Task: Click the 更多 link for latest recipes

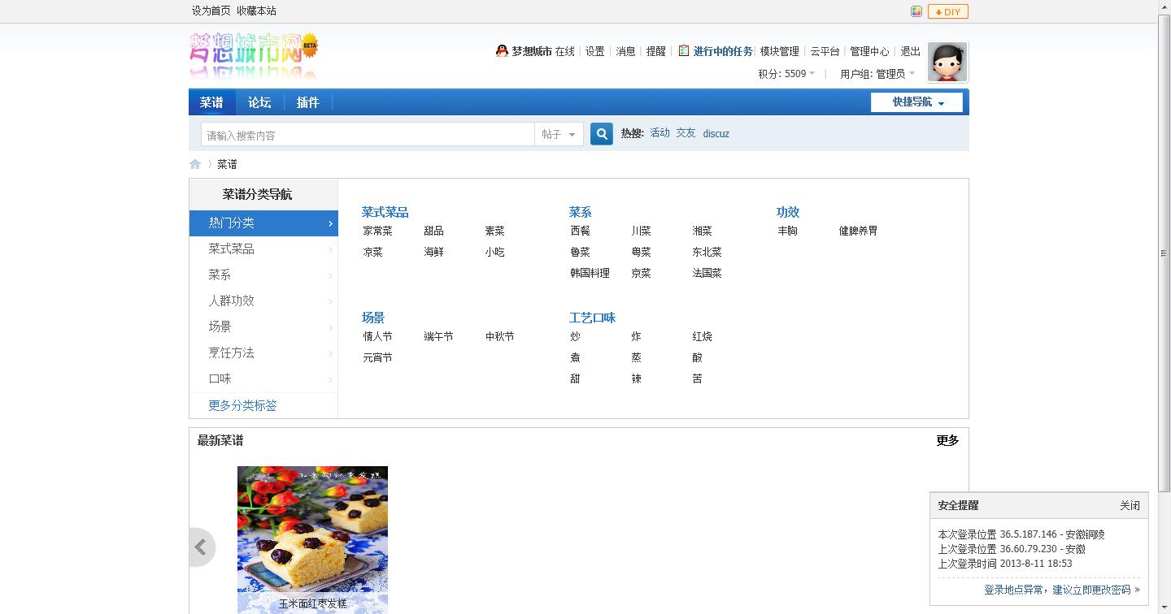Action: point(947,440)
